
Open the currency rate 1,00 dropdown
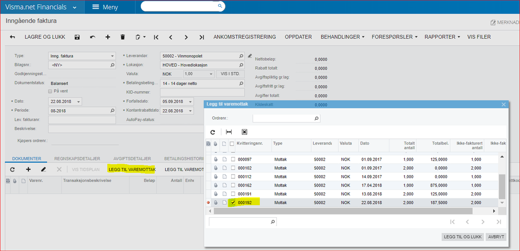pos(211,74)
